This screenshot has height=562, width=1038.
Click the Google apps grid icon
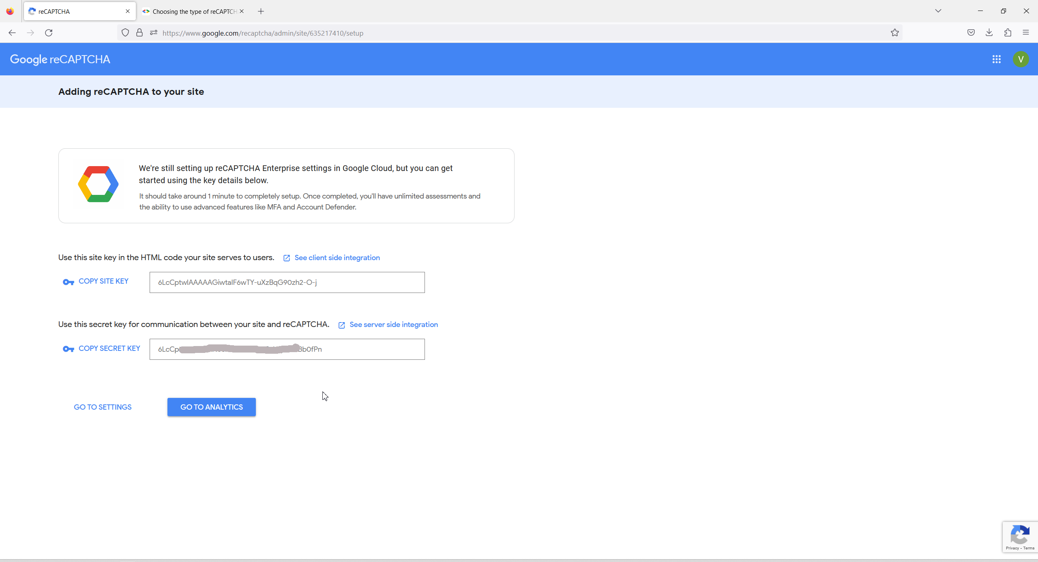pyautogui.click(x=996, y=60)
